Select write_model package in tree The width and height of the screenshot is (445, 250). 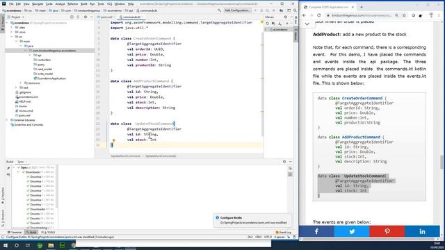click(x=43, y=74)
